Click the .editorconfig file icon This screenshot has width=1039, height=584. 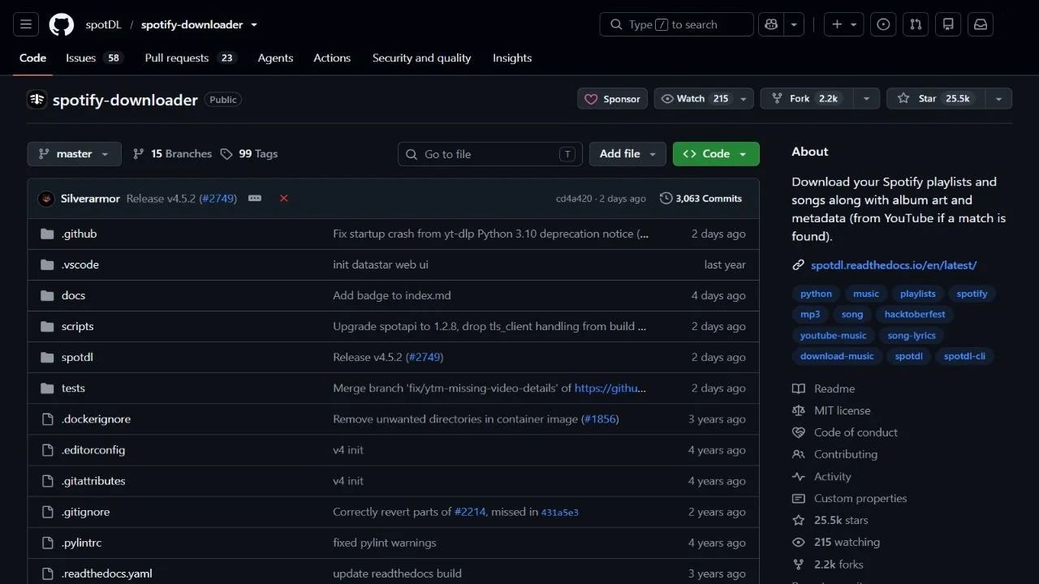pyautogui.click(x=47, y=450)
